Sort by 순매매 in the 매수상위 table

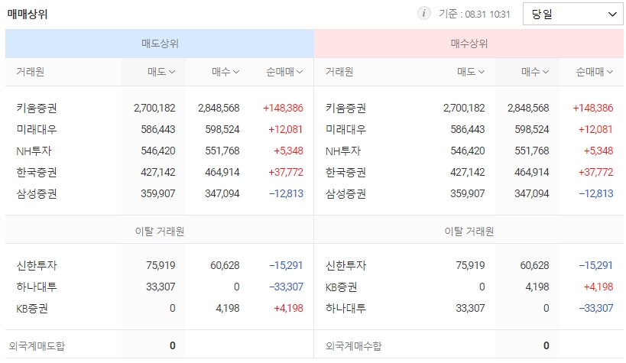click(x=594, y=72)
